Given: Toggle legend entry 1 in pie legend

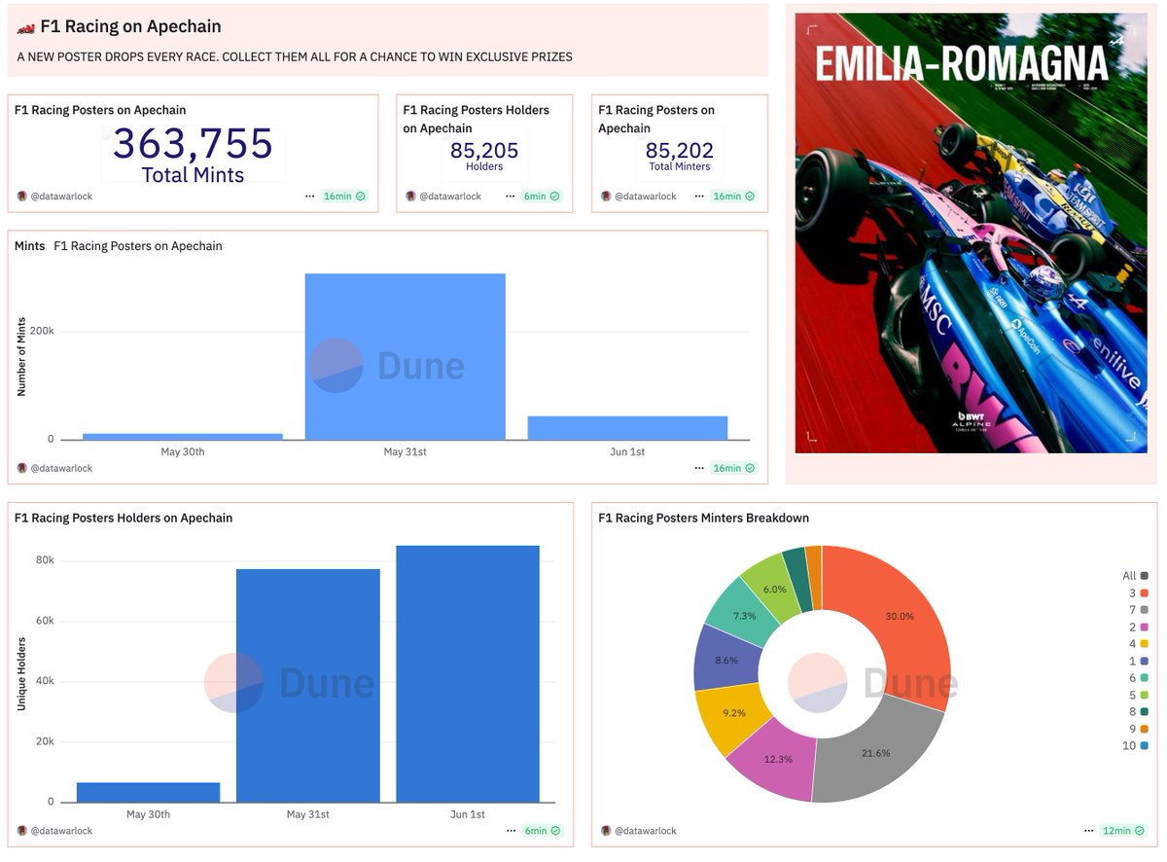Looking at the screenshot, I should tap(1139, 661).
